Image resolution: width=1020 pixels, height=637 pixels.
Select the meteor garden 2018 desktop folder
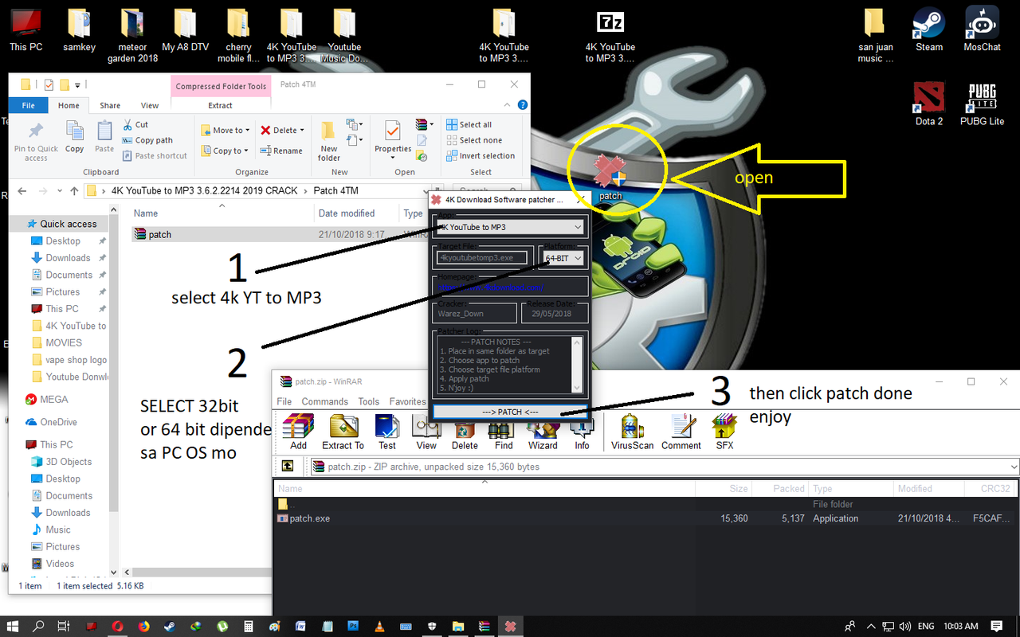(132, 36)
